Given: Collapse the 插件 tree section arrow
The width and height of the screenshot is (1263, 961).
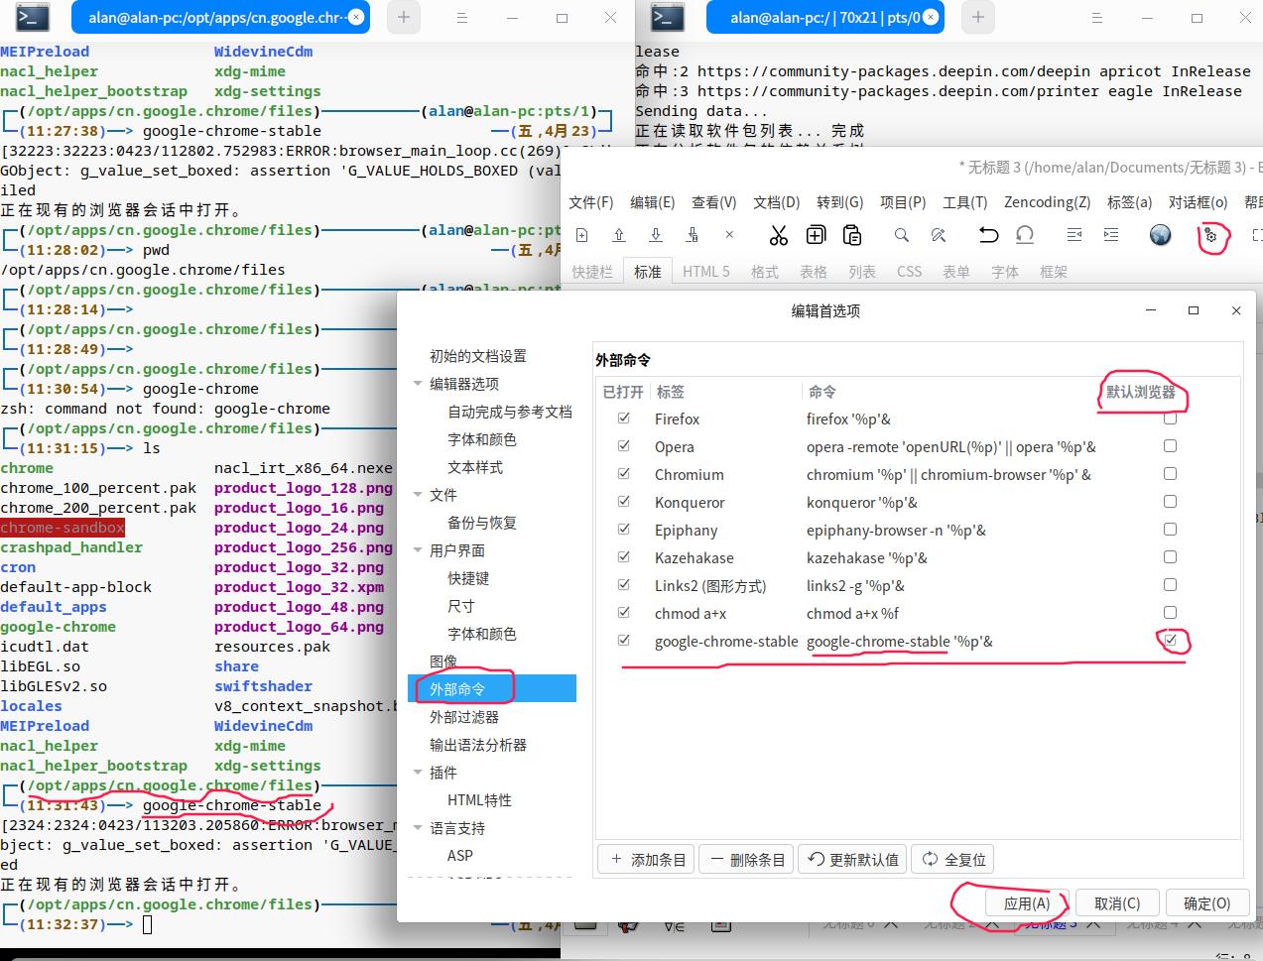Looking at the screenshot, I should pyautogui.click(x=419, y=773).
